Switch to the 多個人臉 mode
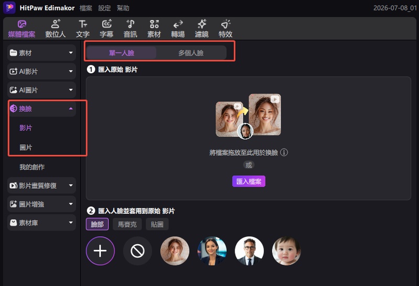This screenshot has width=419, height=286. point(191,53)
